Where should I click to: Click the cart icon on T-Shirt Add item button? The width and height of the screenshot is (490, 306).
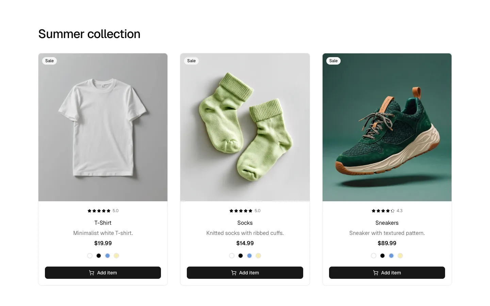point(91,273)
